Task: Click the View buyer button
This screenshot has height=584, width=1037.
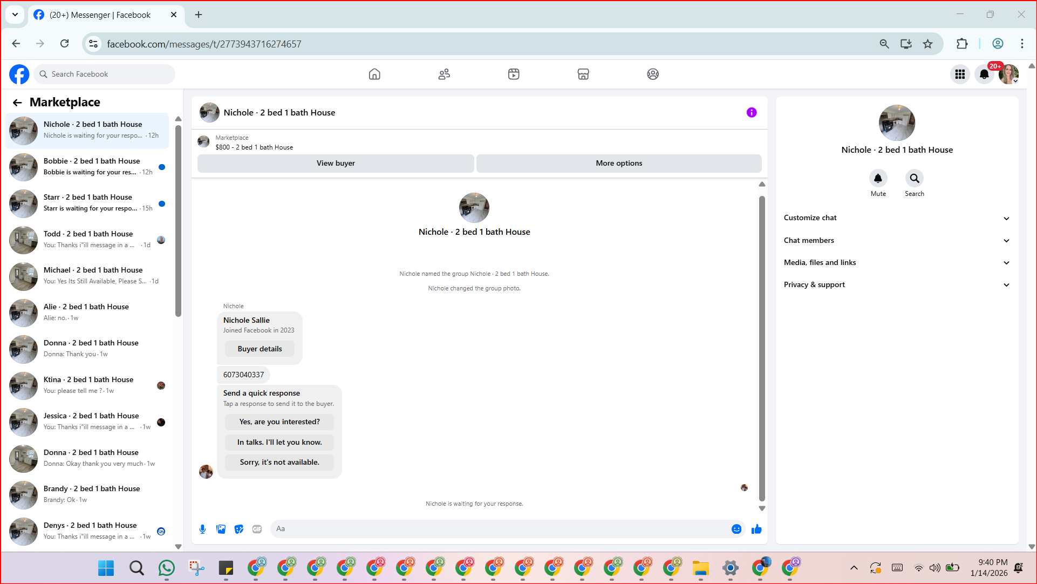Action: point(336,163)
